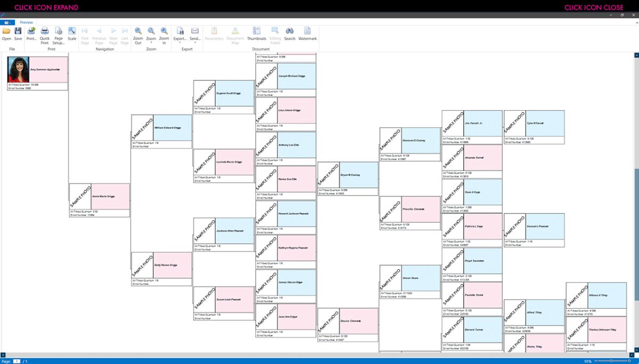Toggle the Thumbnails panel

(x=257, y=34)
